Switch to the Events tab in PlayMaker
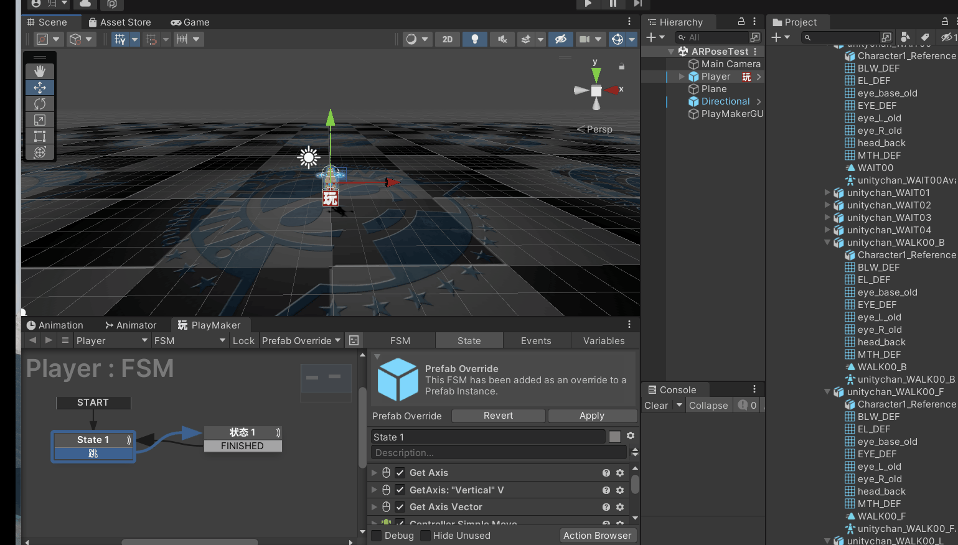The width and height of the screenshot is (958, 545). point(536,340)
